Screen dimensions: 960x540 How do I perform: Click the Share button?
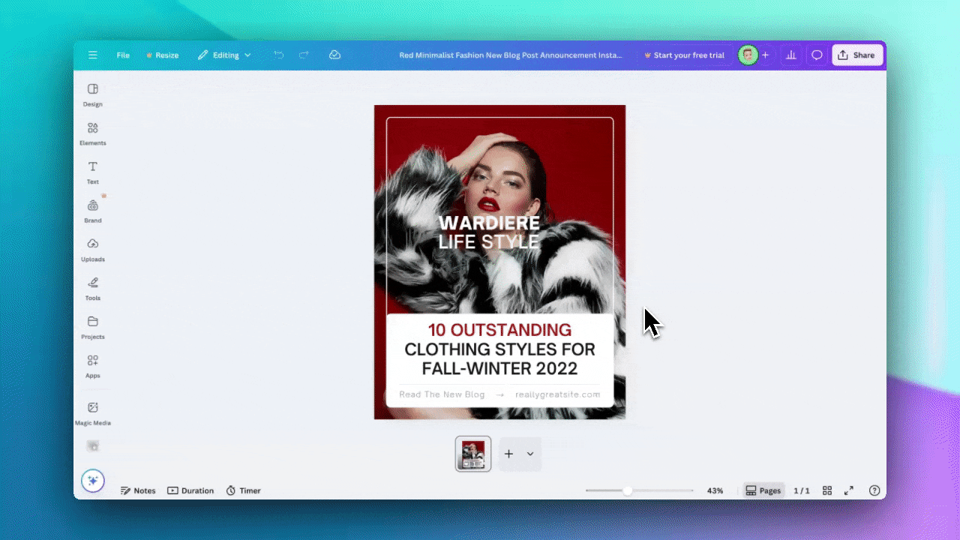pos(856,55)
